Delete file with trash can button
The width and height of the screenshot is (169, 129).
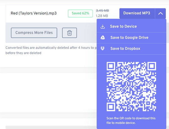point(70,33)
